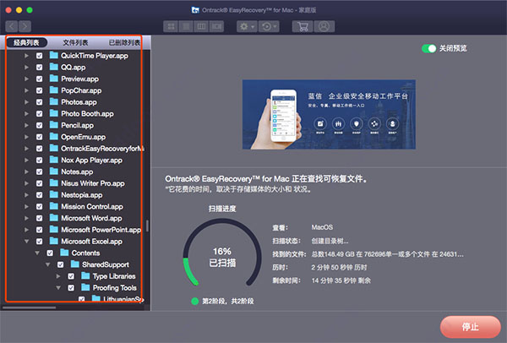
Task: Select the Proofing Tools folder icon
Action: [x=85, y=287]
